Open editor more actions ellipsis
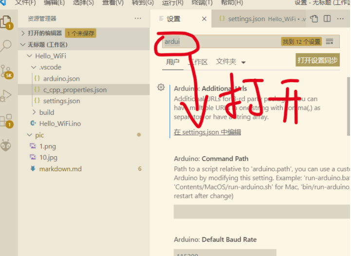Viewport: 352px width, 256px height. coord(340,19)
